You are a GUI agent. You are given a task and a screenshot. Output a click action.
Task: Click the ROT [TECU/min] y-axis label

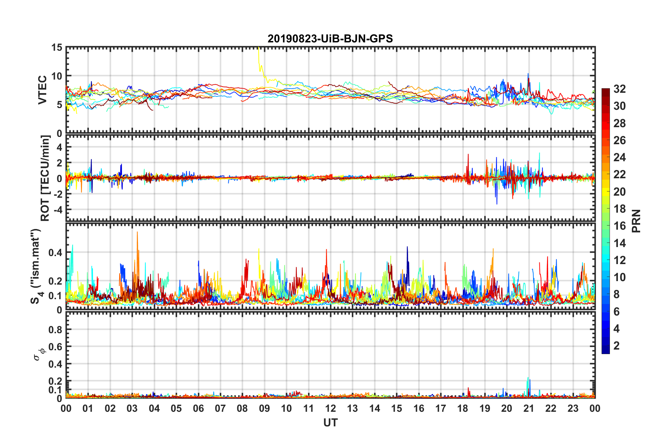tap(45, 178)
